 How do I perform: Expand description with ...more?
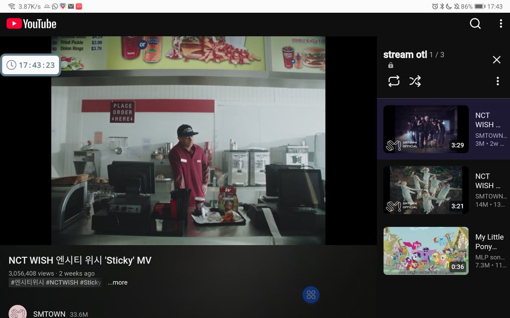coord(117,282)
